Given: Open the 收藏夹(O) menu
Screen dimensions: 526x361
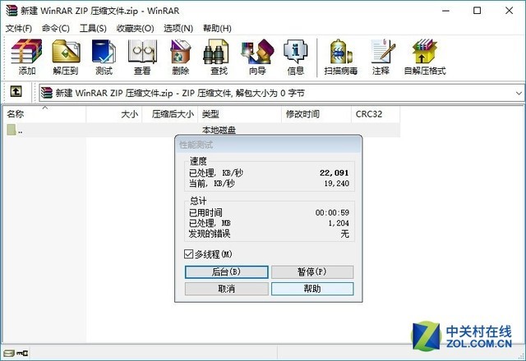Looking at the screenshot, I should tap(135, 29).
